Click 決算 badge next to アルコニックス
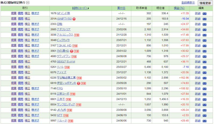214x124 pixels. pos(77,35)
